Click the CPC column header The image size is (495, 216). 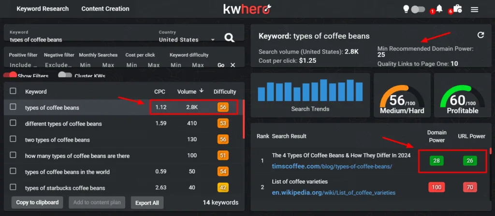[x=160, y=92]
